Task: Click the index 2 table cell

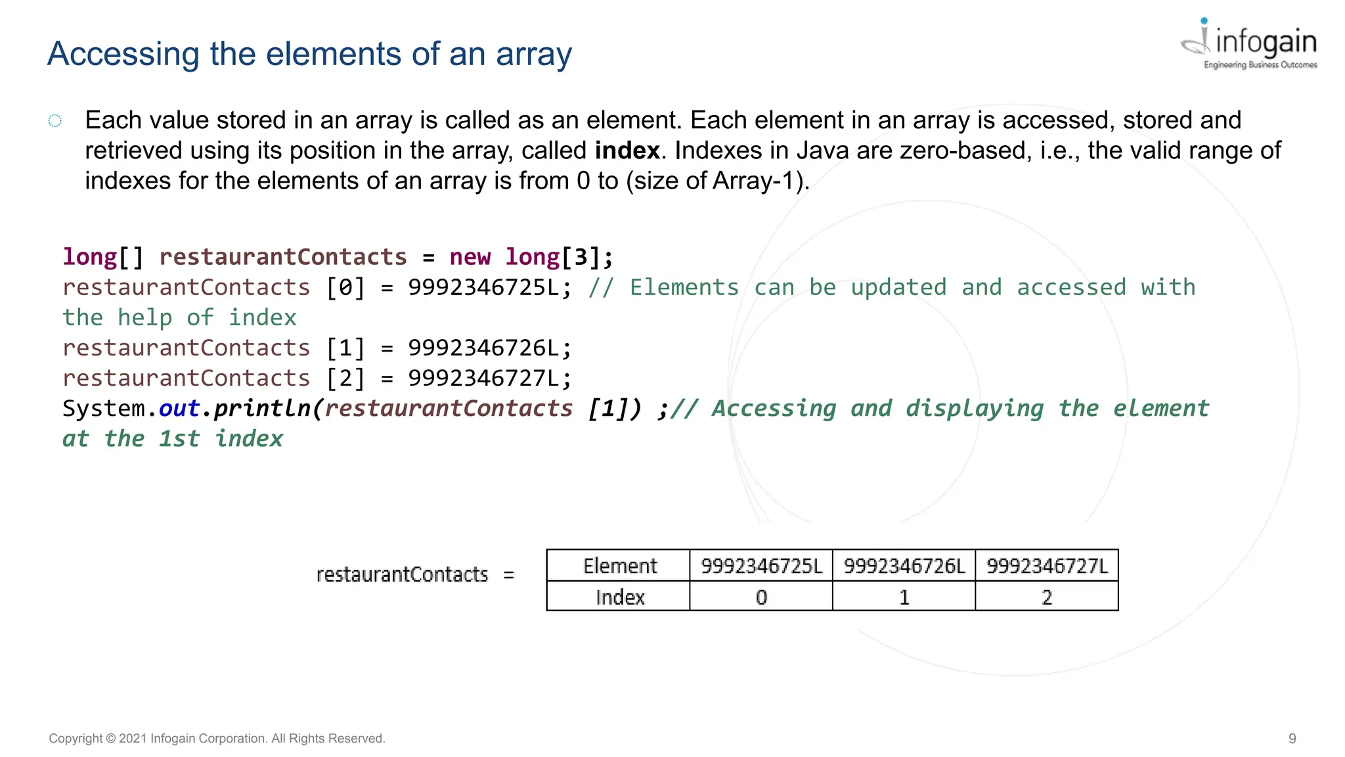Action: click(x=1047, y=597)
